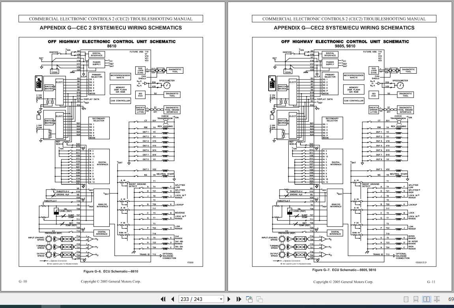The height and width of the screenshot is (308, 454).
Task: Go to the next page
Action: click(x=229, y=299)
